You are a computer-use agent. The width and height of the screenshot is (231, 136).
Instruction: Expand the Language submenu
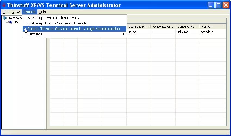(74, 34)
